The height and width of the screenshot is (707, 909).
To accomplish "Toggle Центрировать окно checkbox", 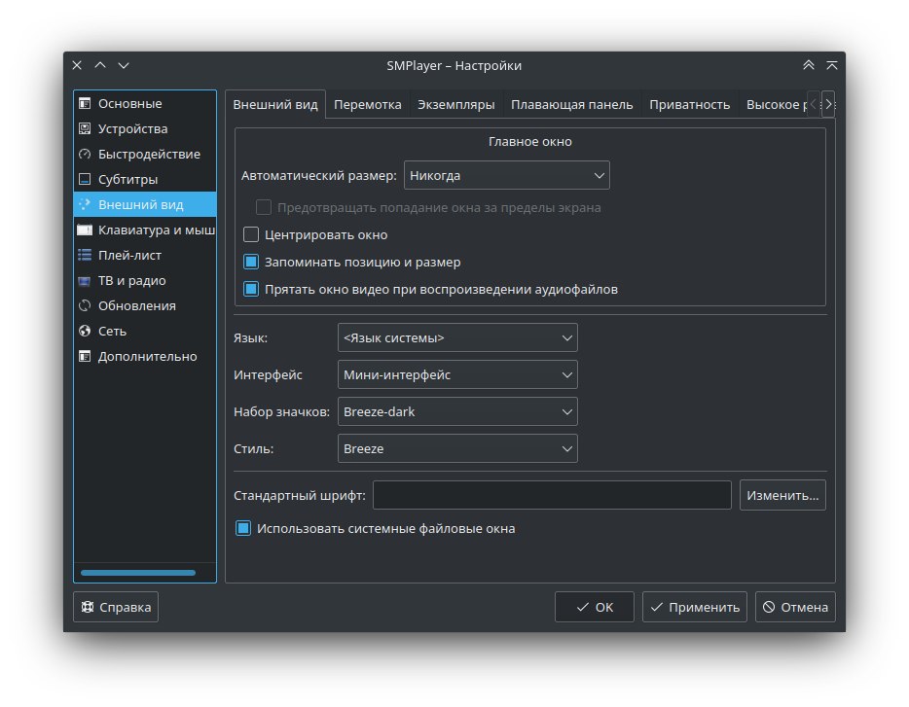I will point(251,234).
